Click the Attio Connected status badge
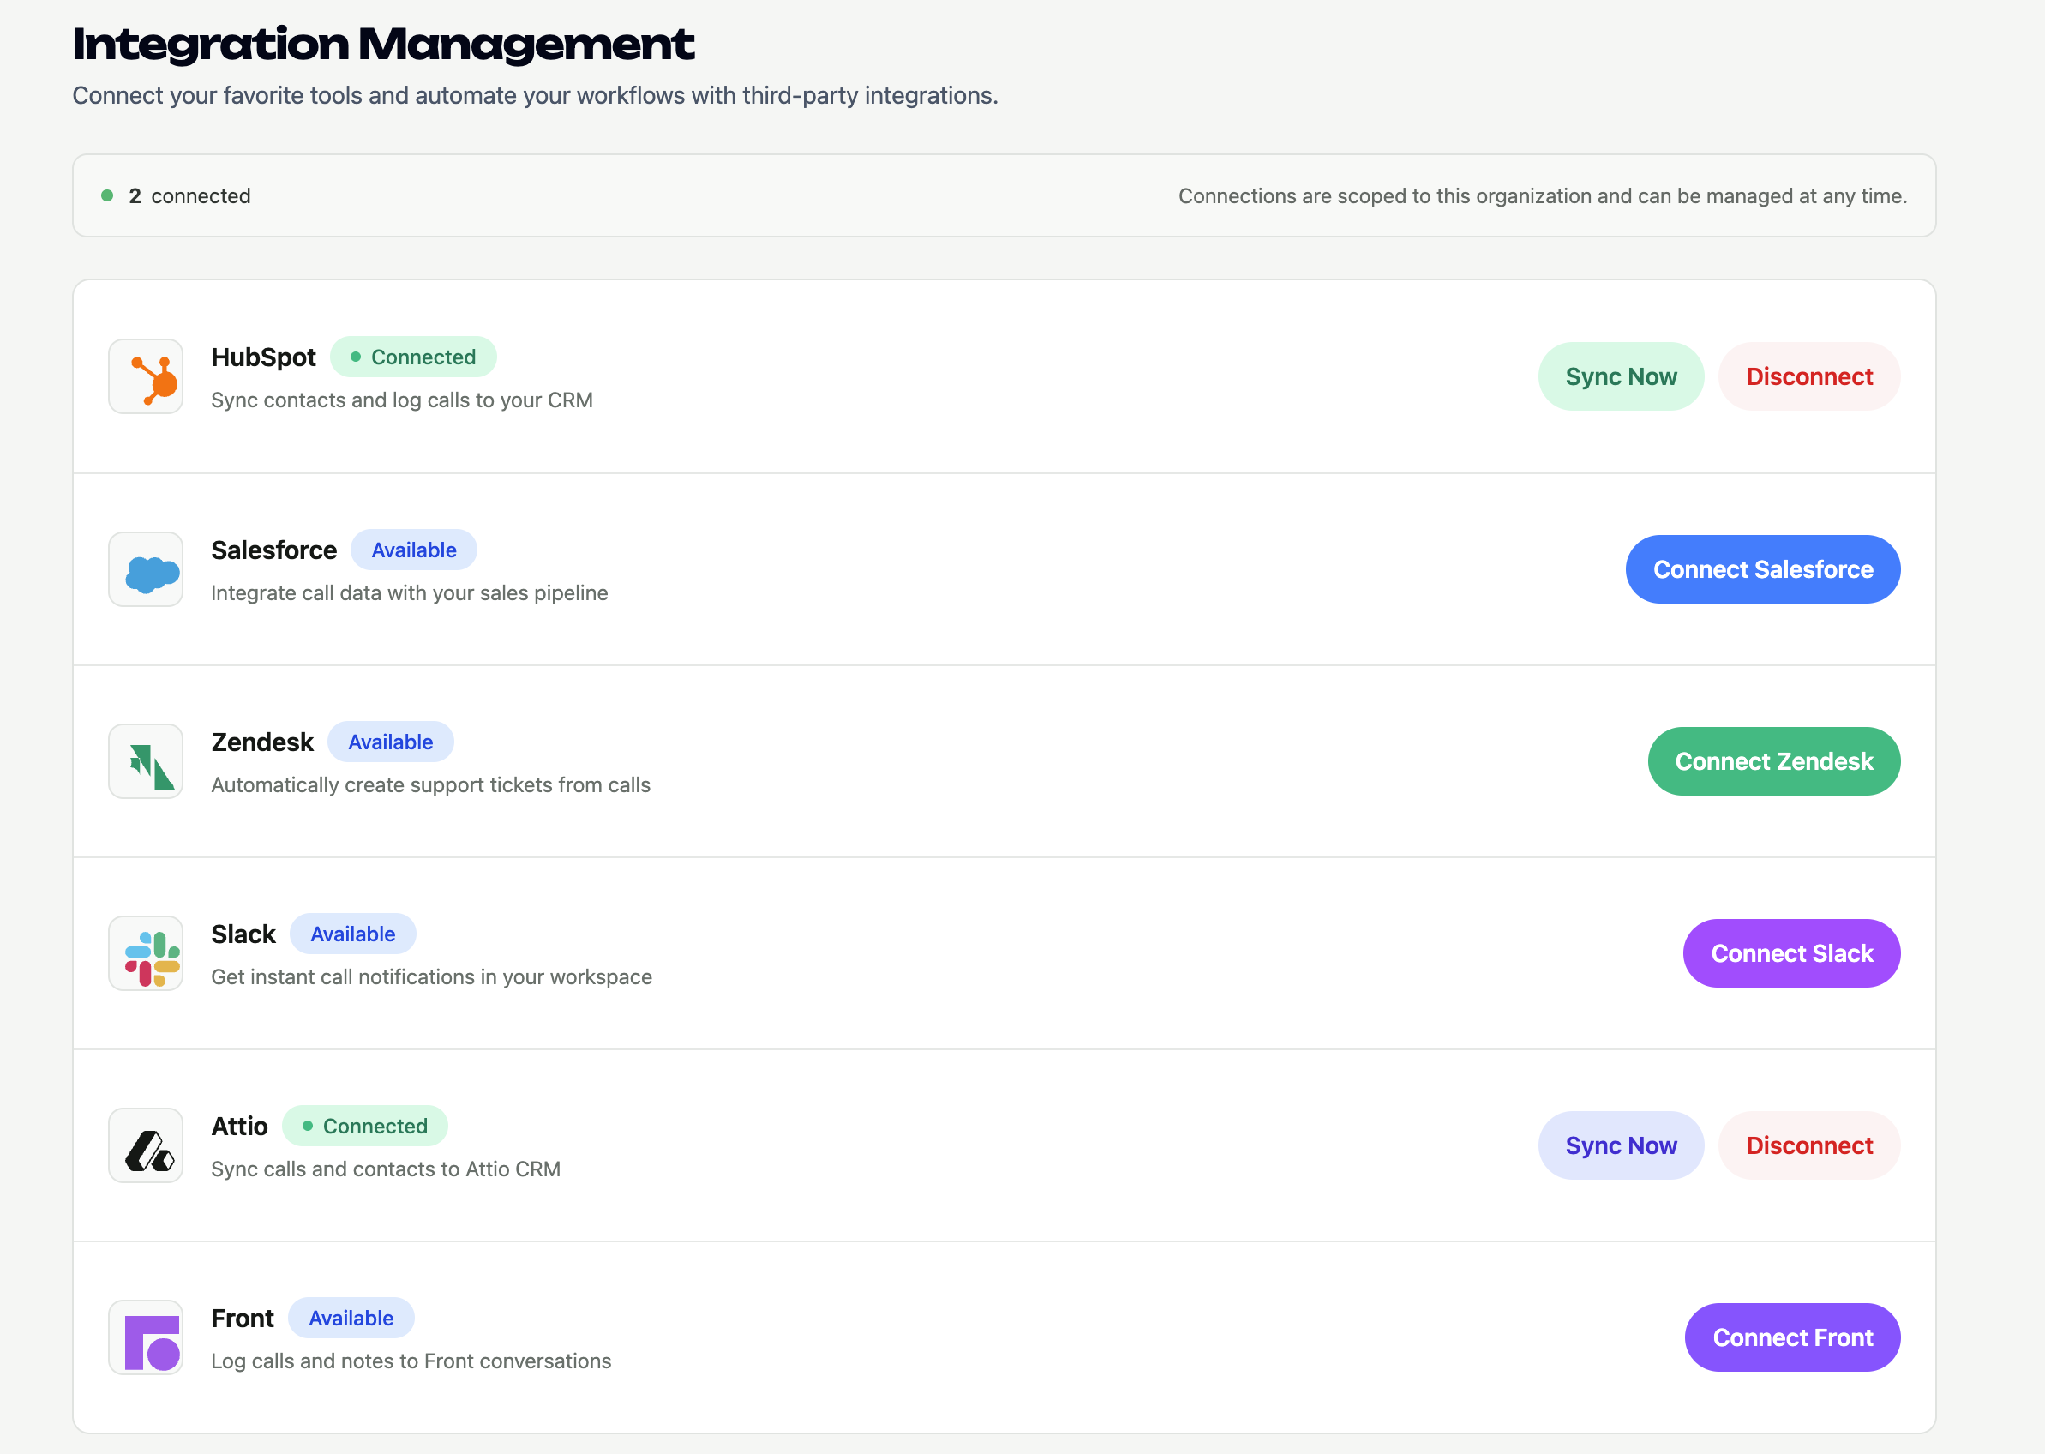The height and width of the screenshot is (1454, 2045). click(364, 1127)
